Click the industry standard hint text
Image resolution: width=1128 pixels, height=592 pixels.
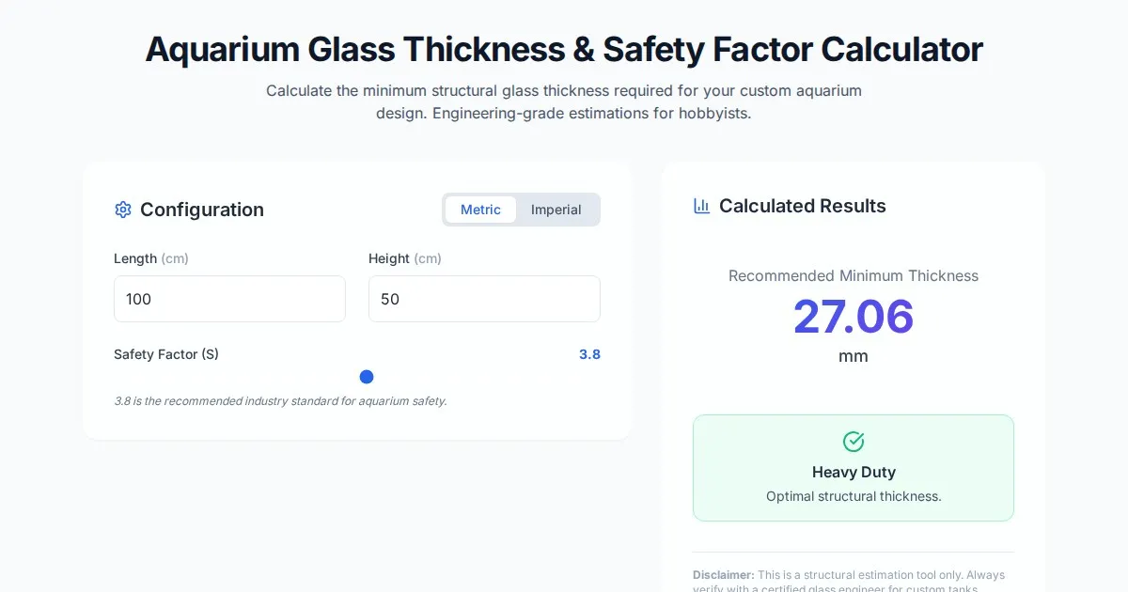point(280,401)
